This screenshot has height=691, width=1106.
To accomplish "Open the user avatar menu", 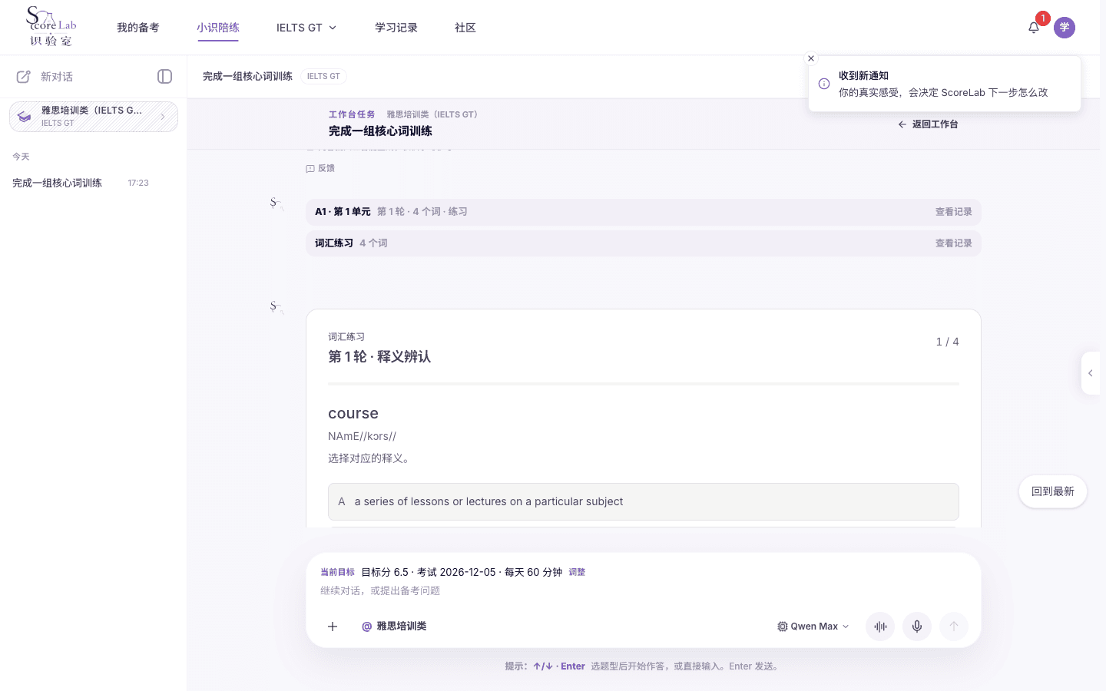I will (x=1065, y=28).
